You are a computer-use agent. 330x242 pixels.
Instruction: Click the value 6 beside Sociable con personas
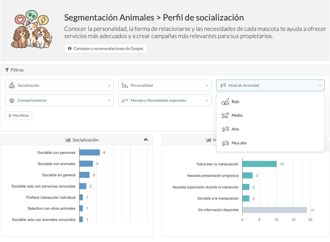[104, 153]
